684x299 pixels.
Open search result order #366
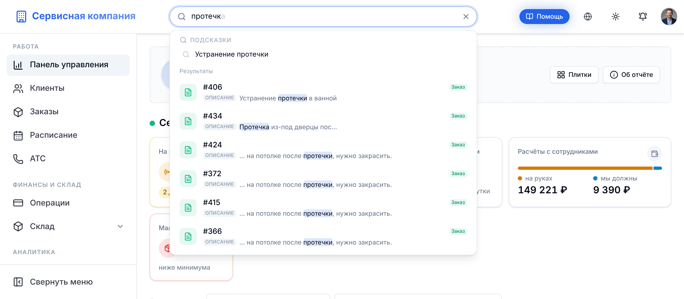coord(323,237)
